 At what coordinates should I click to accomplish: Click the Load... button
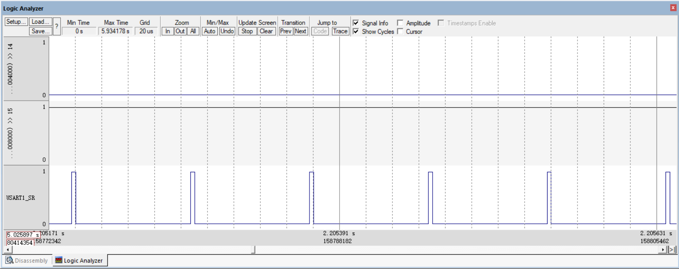pos(41,22)
